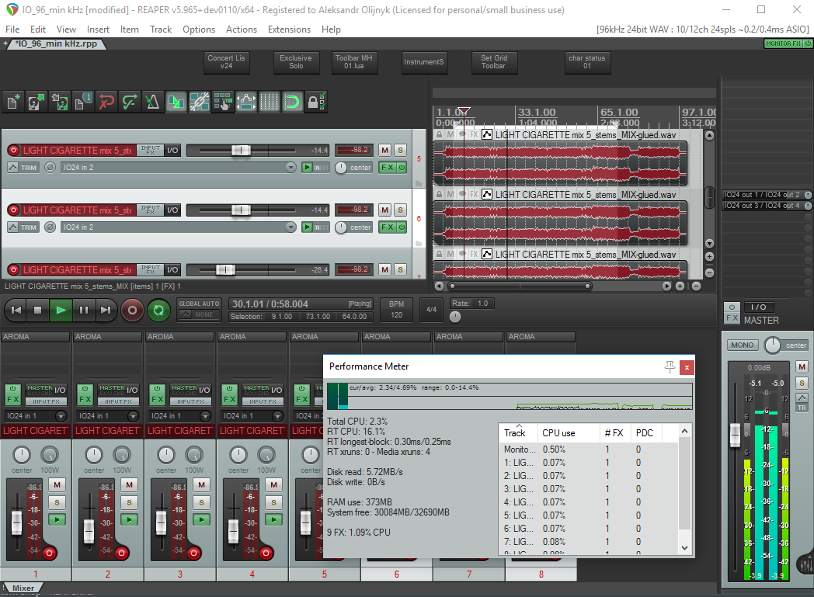Screen dimensions: 814x597
Task: Open the Extensions menu
Action: [289, 30]
